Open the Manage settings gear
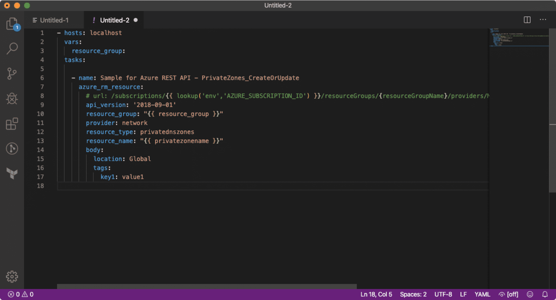The width and height of the screenshot is (556, 300). [x=12, y=277]
